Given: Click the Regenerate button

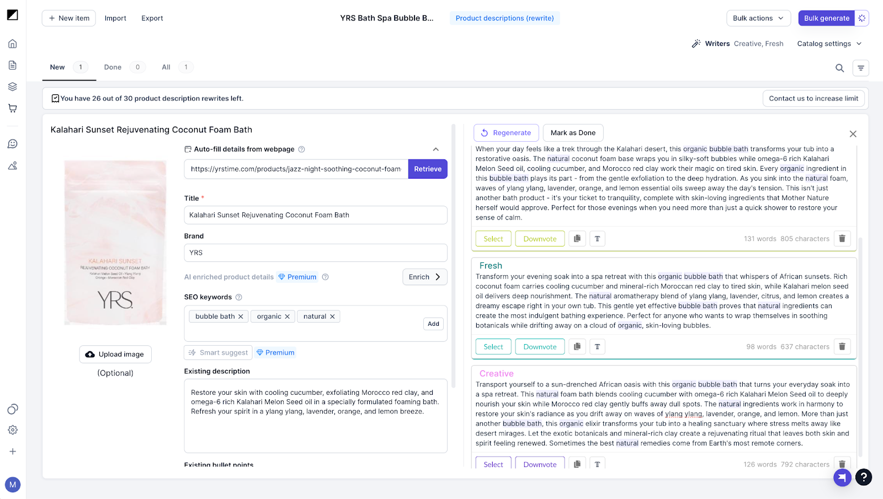Looking at the screenshot, I should coord(506,133).
